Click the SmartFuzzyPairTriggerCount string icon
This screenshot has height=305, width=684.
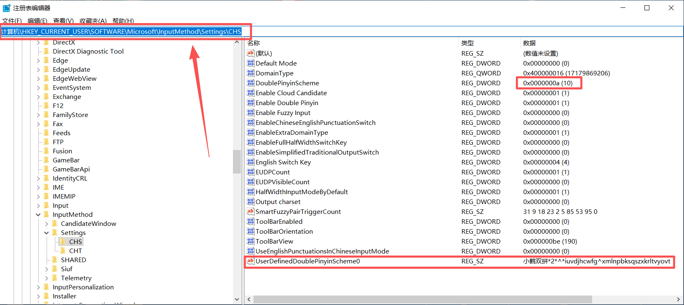[x=251, y=211]
